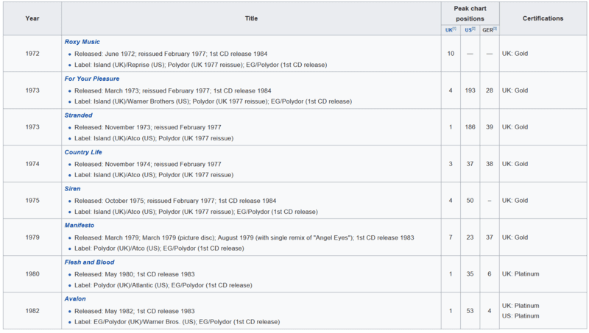
Task: Select year 1975 cell
Action: (x=32, y=201)
